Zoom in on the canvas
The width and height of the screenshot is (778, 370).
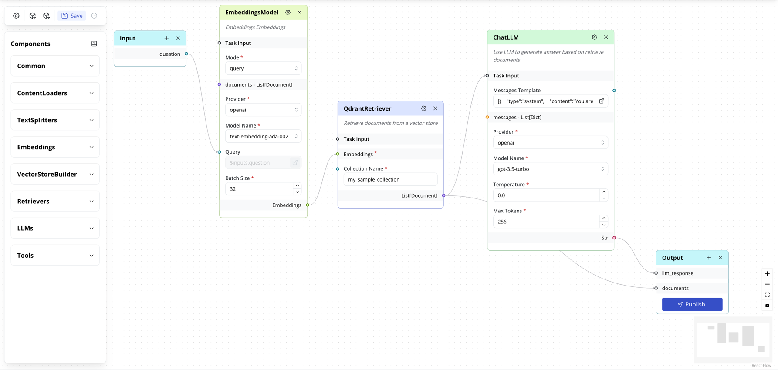(767, 274)
